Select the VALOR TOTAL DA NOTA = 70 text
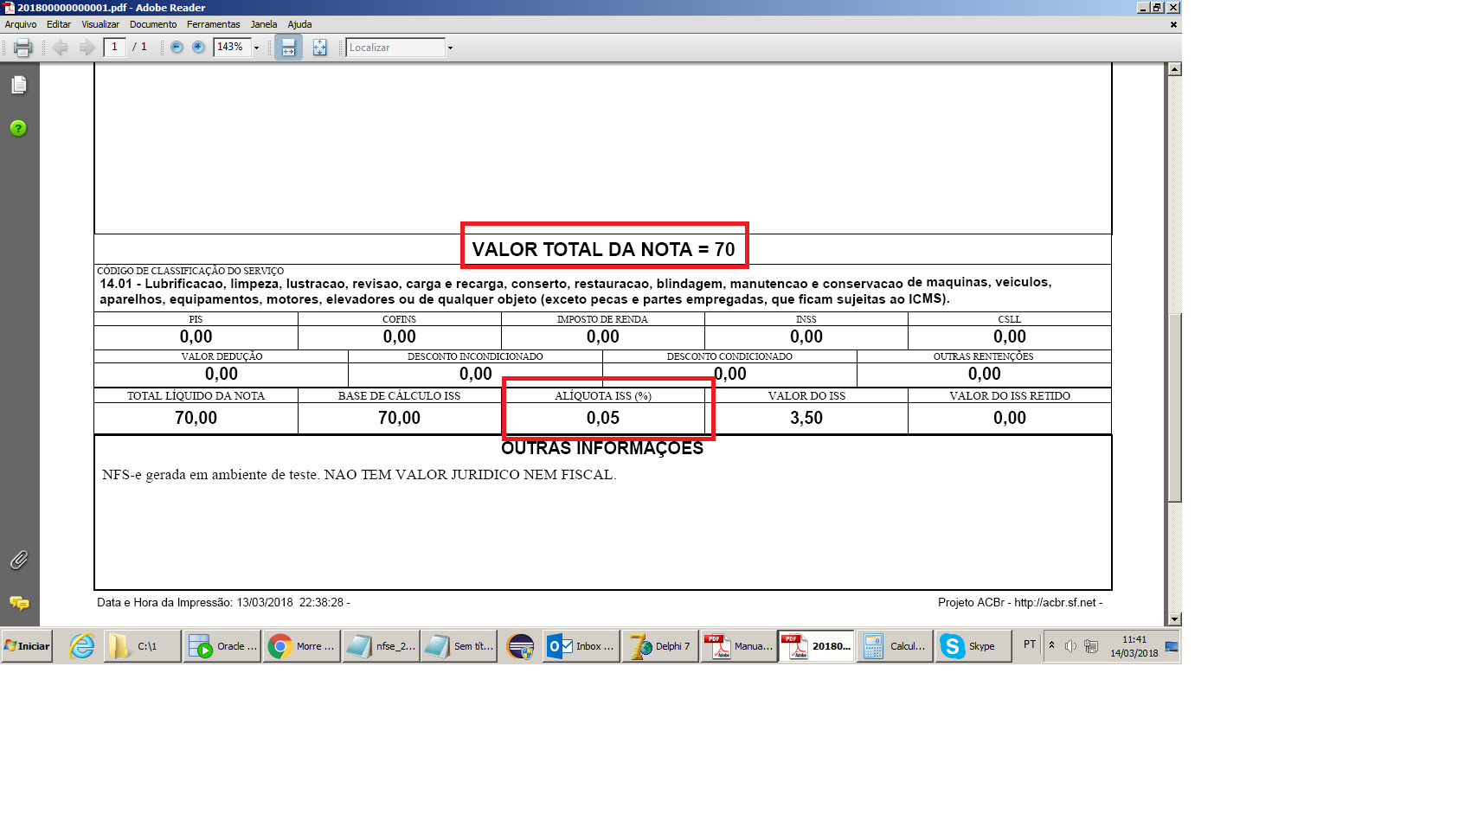 click(x=603, y=249)
